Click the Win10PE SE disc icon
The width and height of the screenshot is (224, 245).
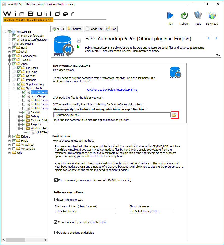coord(13,32)
